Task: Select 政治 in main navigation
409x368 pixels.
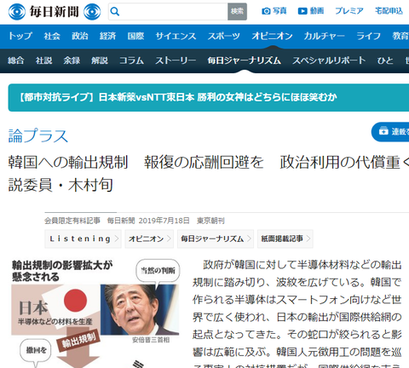Action: (80, 36)
